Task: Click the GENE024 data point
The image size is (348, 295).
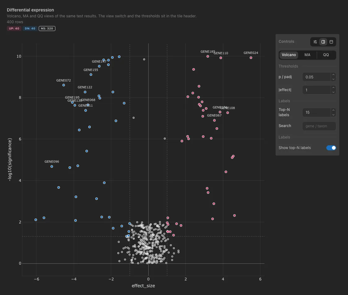Action: (x=251, y=58)
